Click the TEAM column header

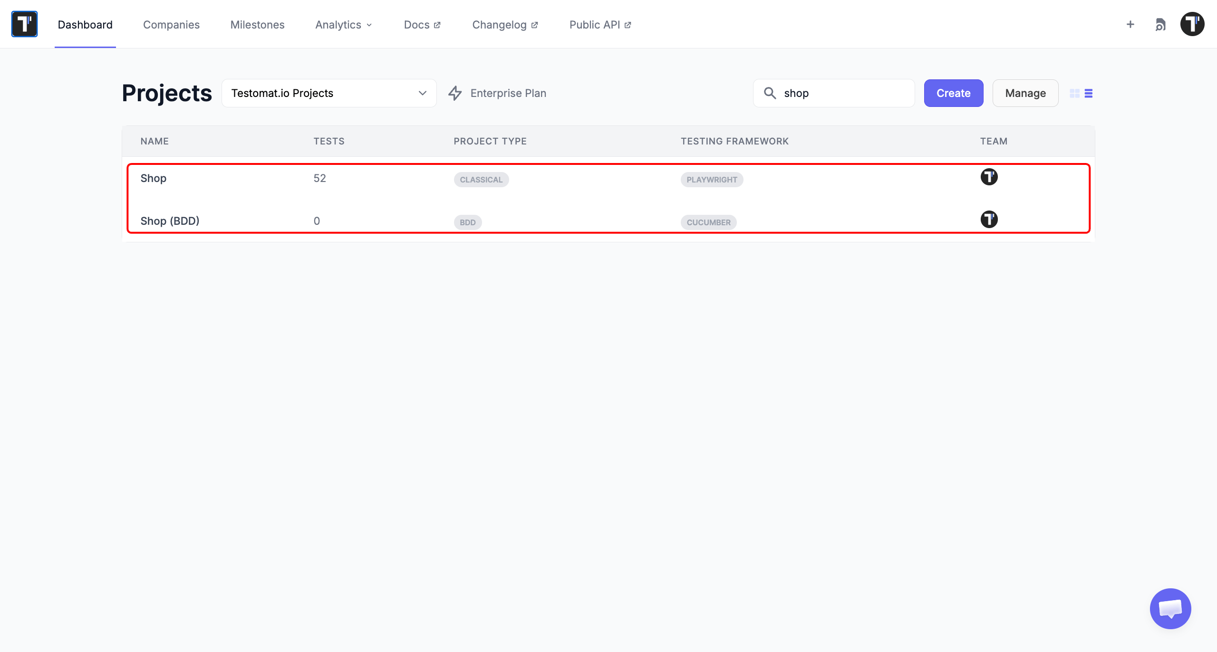pos(994,141)
